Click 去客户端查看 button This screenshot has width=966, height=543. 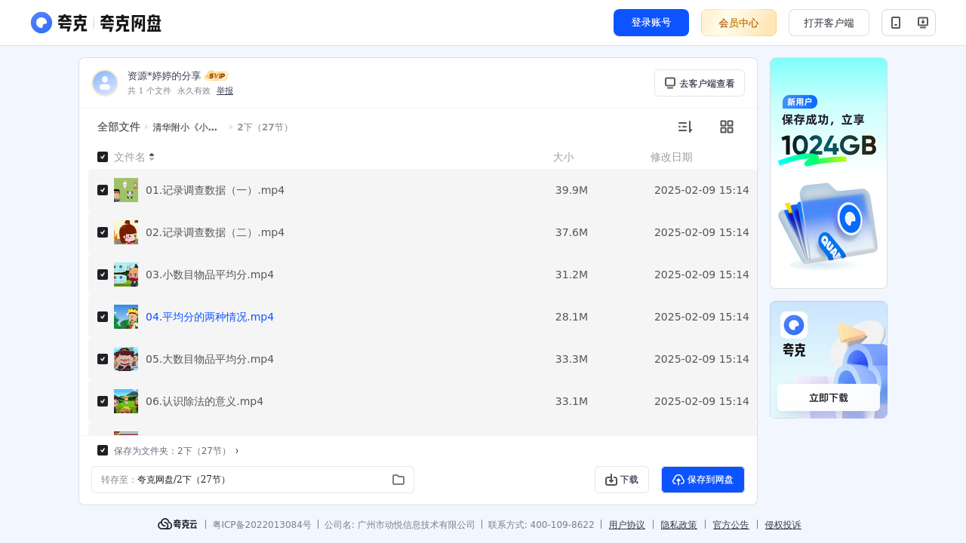coord(700,83)
